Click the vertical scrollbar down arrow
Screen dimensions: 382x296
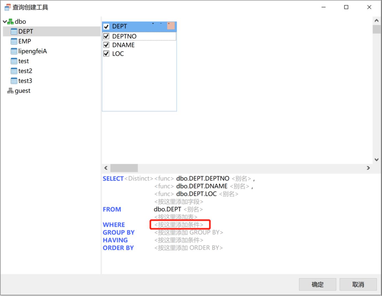point(376,160)
